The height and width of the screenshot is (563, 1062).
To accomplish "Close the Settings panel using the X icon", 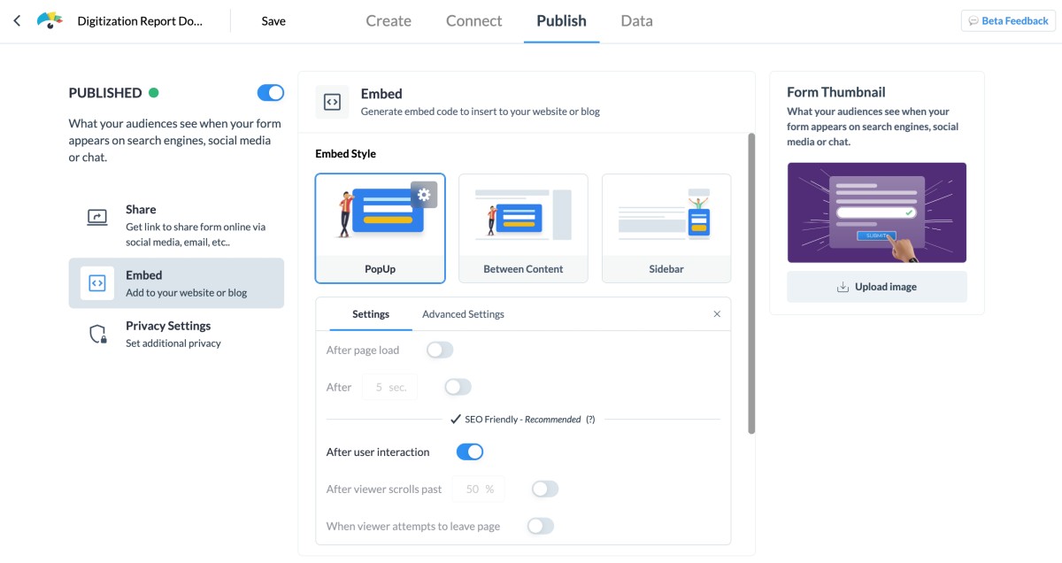I will pos(717,313).
